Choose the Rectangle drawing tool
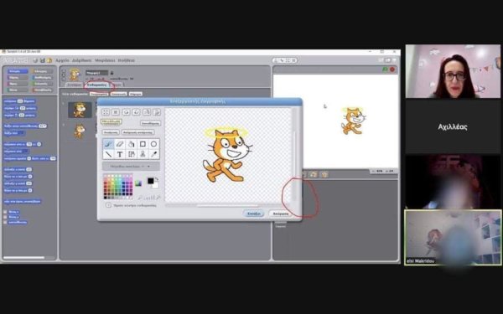The image size is (503, 314). point(143,144)
